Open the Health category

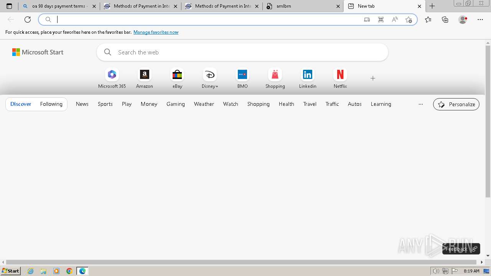(286, 104)
